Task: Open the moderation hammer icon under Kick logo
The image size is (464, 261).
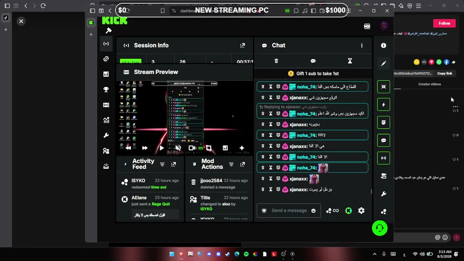Action: coord(108,31)
